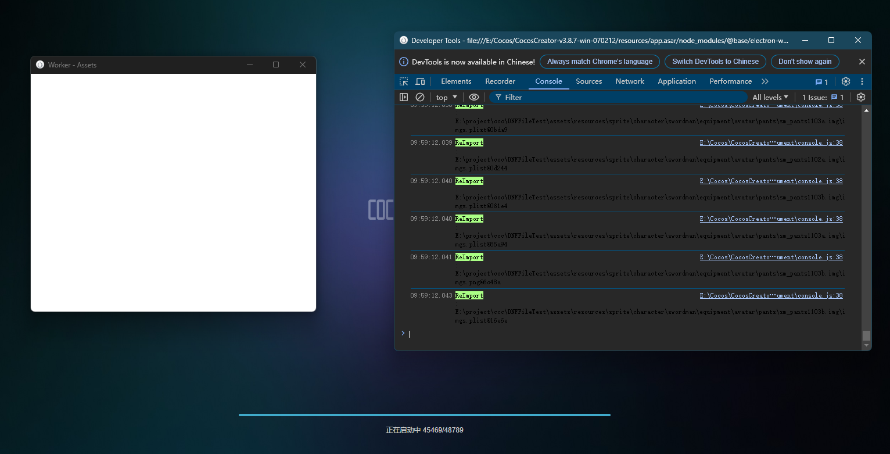Click the console vertical scrollbar thumb
Screen dimensions: 890x454
[866, 335]
